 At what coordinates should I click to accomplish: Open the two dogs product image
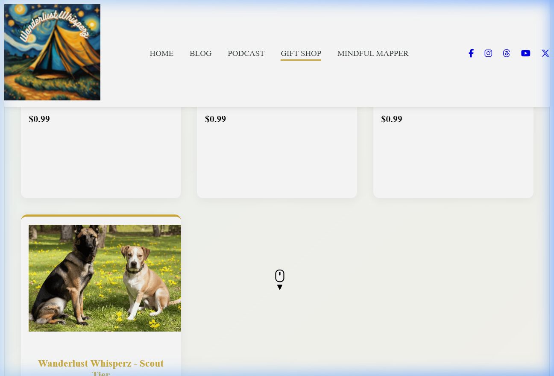[105, 278]
